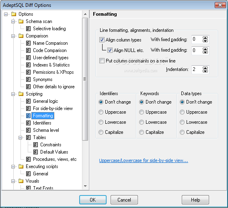Open Uppercase/Lowercase for side-by-side view link
228x208 pixels.
(x=144, y=160)
